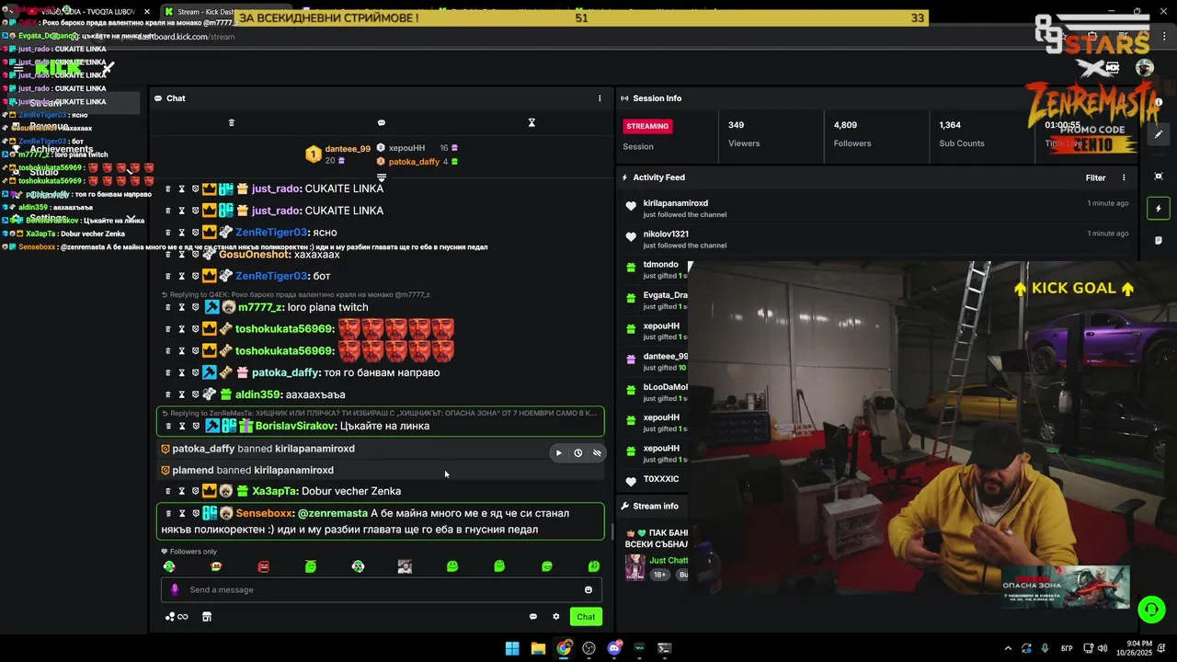Insert the first green quick emote
The image size is (1177, 662).
[169, 566]
